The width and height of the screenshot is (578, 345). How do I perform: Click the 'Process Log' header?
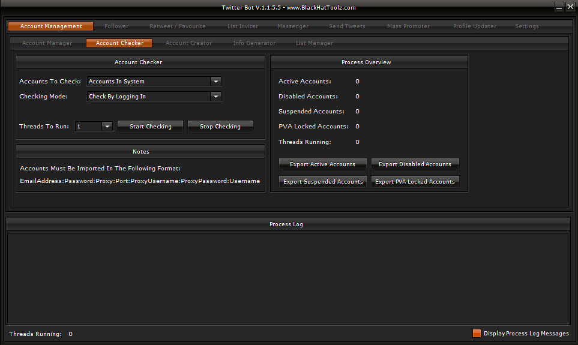click(286, 224)
